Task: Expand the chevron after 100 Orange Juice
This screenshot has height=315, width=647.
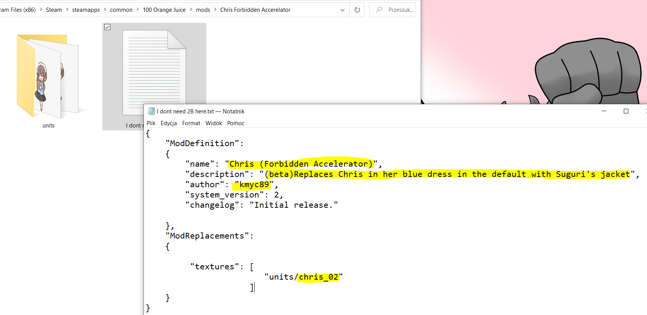Action: 191,10
